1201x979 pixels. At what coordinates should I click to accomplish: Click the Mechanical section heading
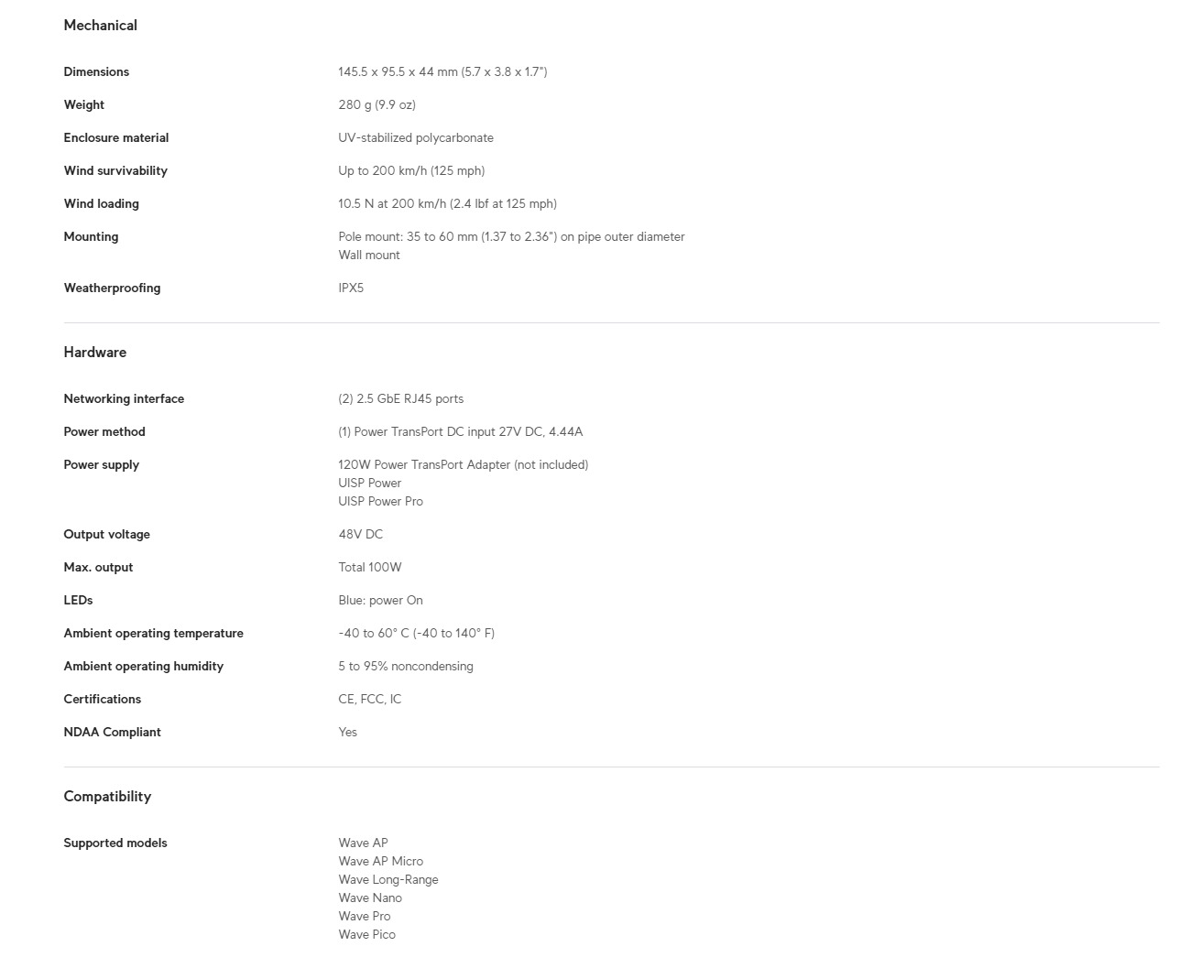100,26
